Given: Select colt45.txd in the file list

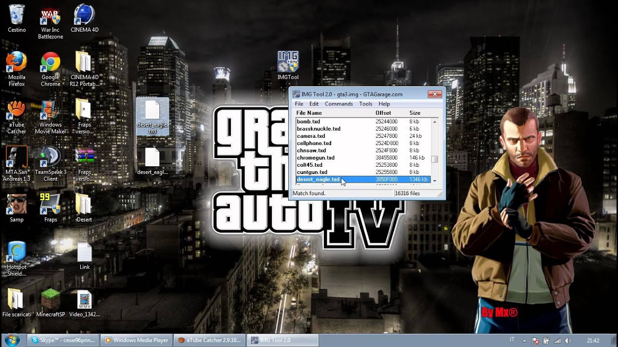Looking at the screenshot, I should pyautogui.click(x=363, y=165).
